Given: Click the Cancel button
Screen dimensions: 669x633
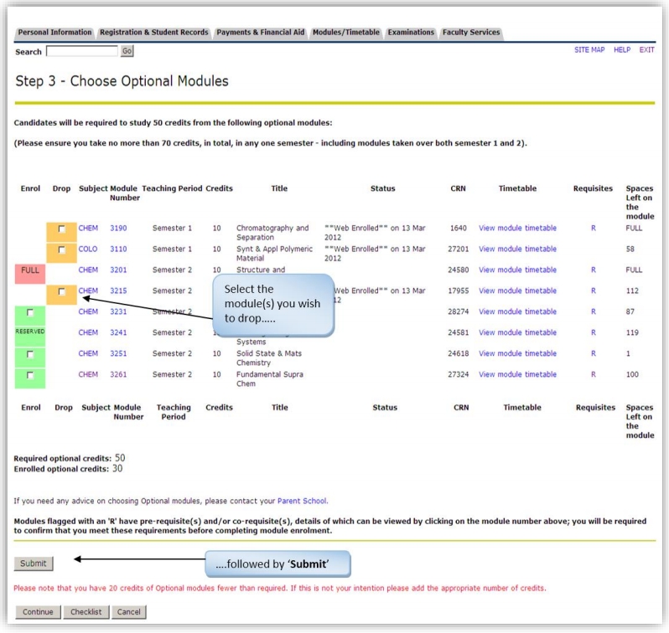Looking at the screenshot, I should tap(129, 612).
